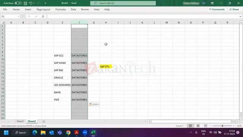
Task: Select row 12 header
Action: point(3,67)
